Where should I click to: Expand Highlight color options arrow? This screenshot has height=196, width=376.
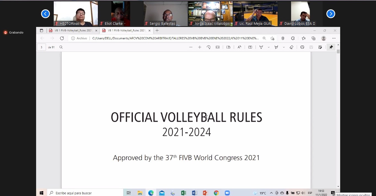point(284,47)
